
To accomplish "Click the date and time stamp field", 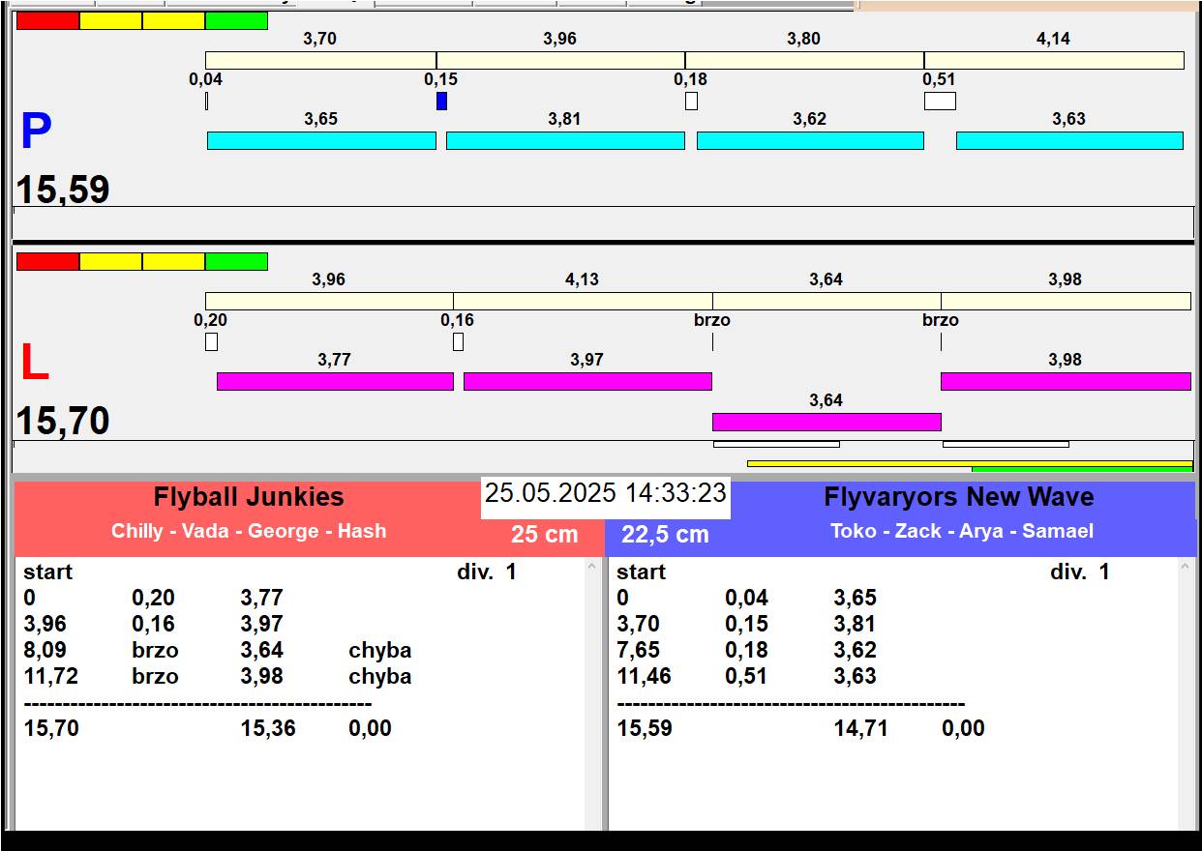I will click(605, 493).
